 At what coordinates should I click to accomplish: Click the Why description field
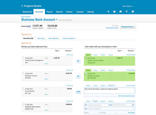point(111,109)
